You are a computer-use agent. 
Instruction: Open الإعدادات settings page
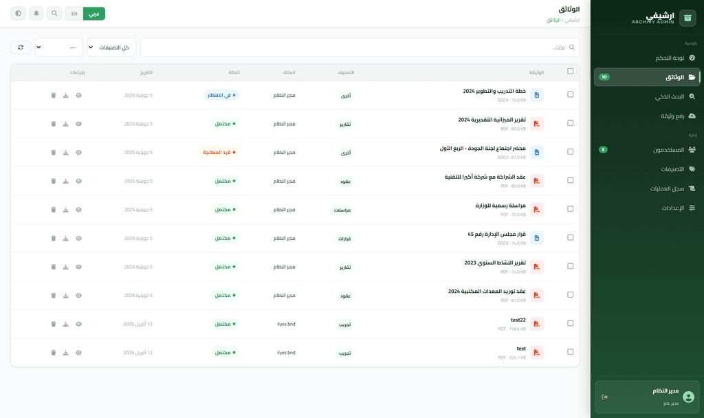coord(646,208)
